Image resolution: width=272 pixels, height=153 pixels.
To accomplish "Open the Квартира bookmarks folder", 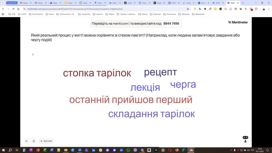I will click(155, 14).
